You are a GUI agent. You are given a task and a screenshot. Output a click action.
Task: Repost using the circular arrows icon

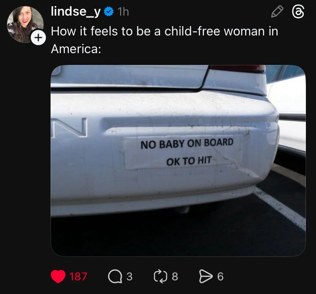click(x=161, y=276)
